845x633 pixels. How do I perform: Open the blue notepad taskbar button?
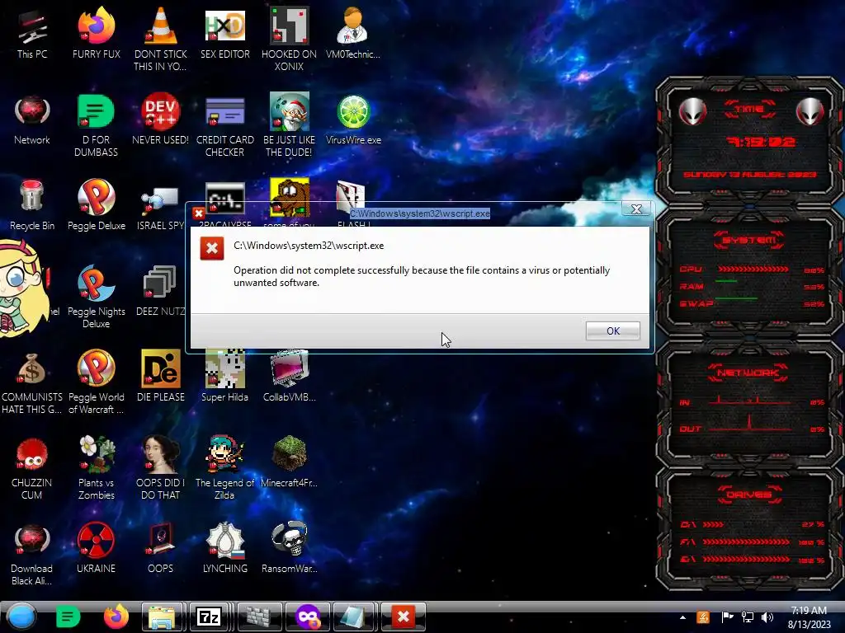coord(355,617)
